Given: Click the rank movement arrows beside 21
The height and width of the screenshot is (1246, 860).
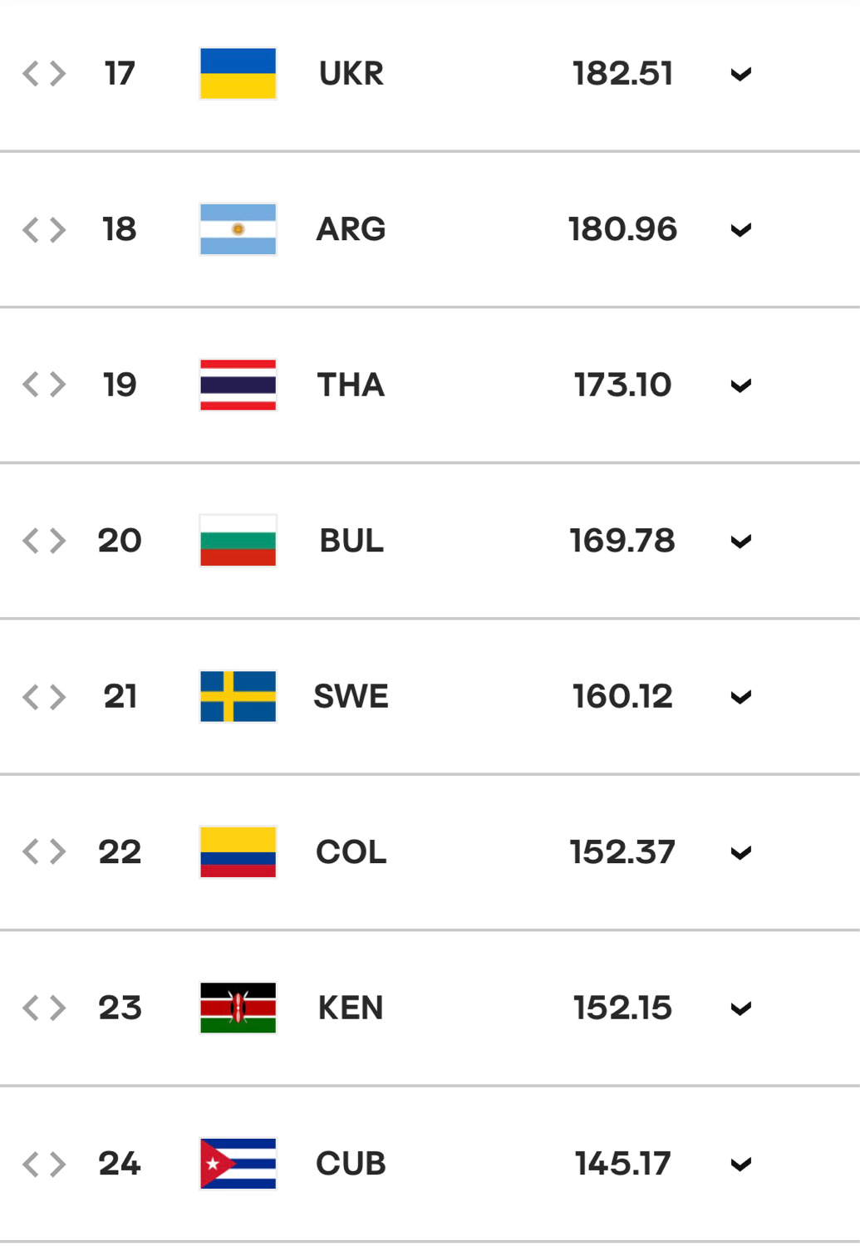Looking at the screenshot, I should (44, 696).
